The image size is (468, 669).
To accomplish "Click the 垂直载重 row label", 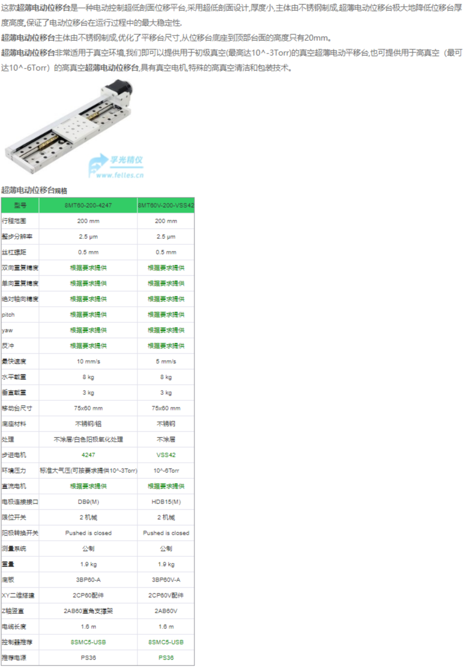I will click(x=14, y=392).
